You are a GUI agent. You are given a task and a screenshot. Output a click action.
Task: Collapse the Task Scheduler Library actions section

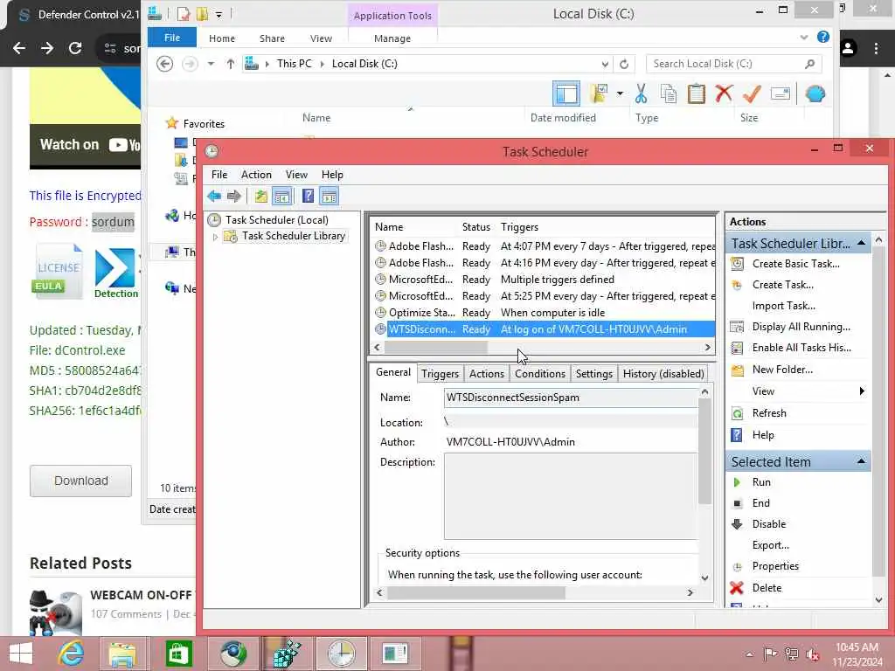(x=861, y=244)
